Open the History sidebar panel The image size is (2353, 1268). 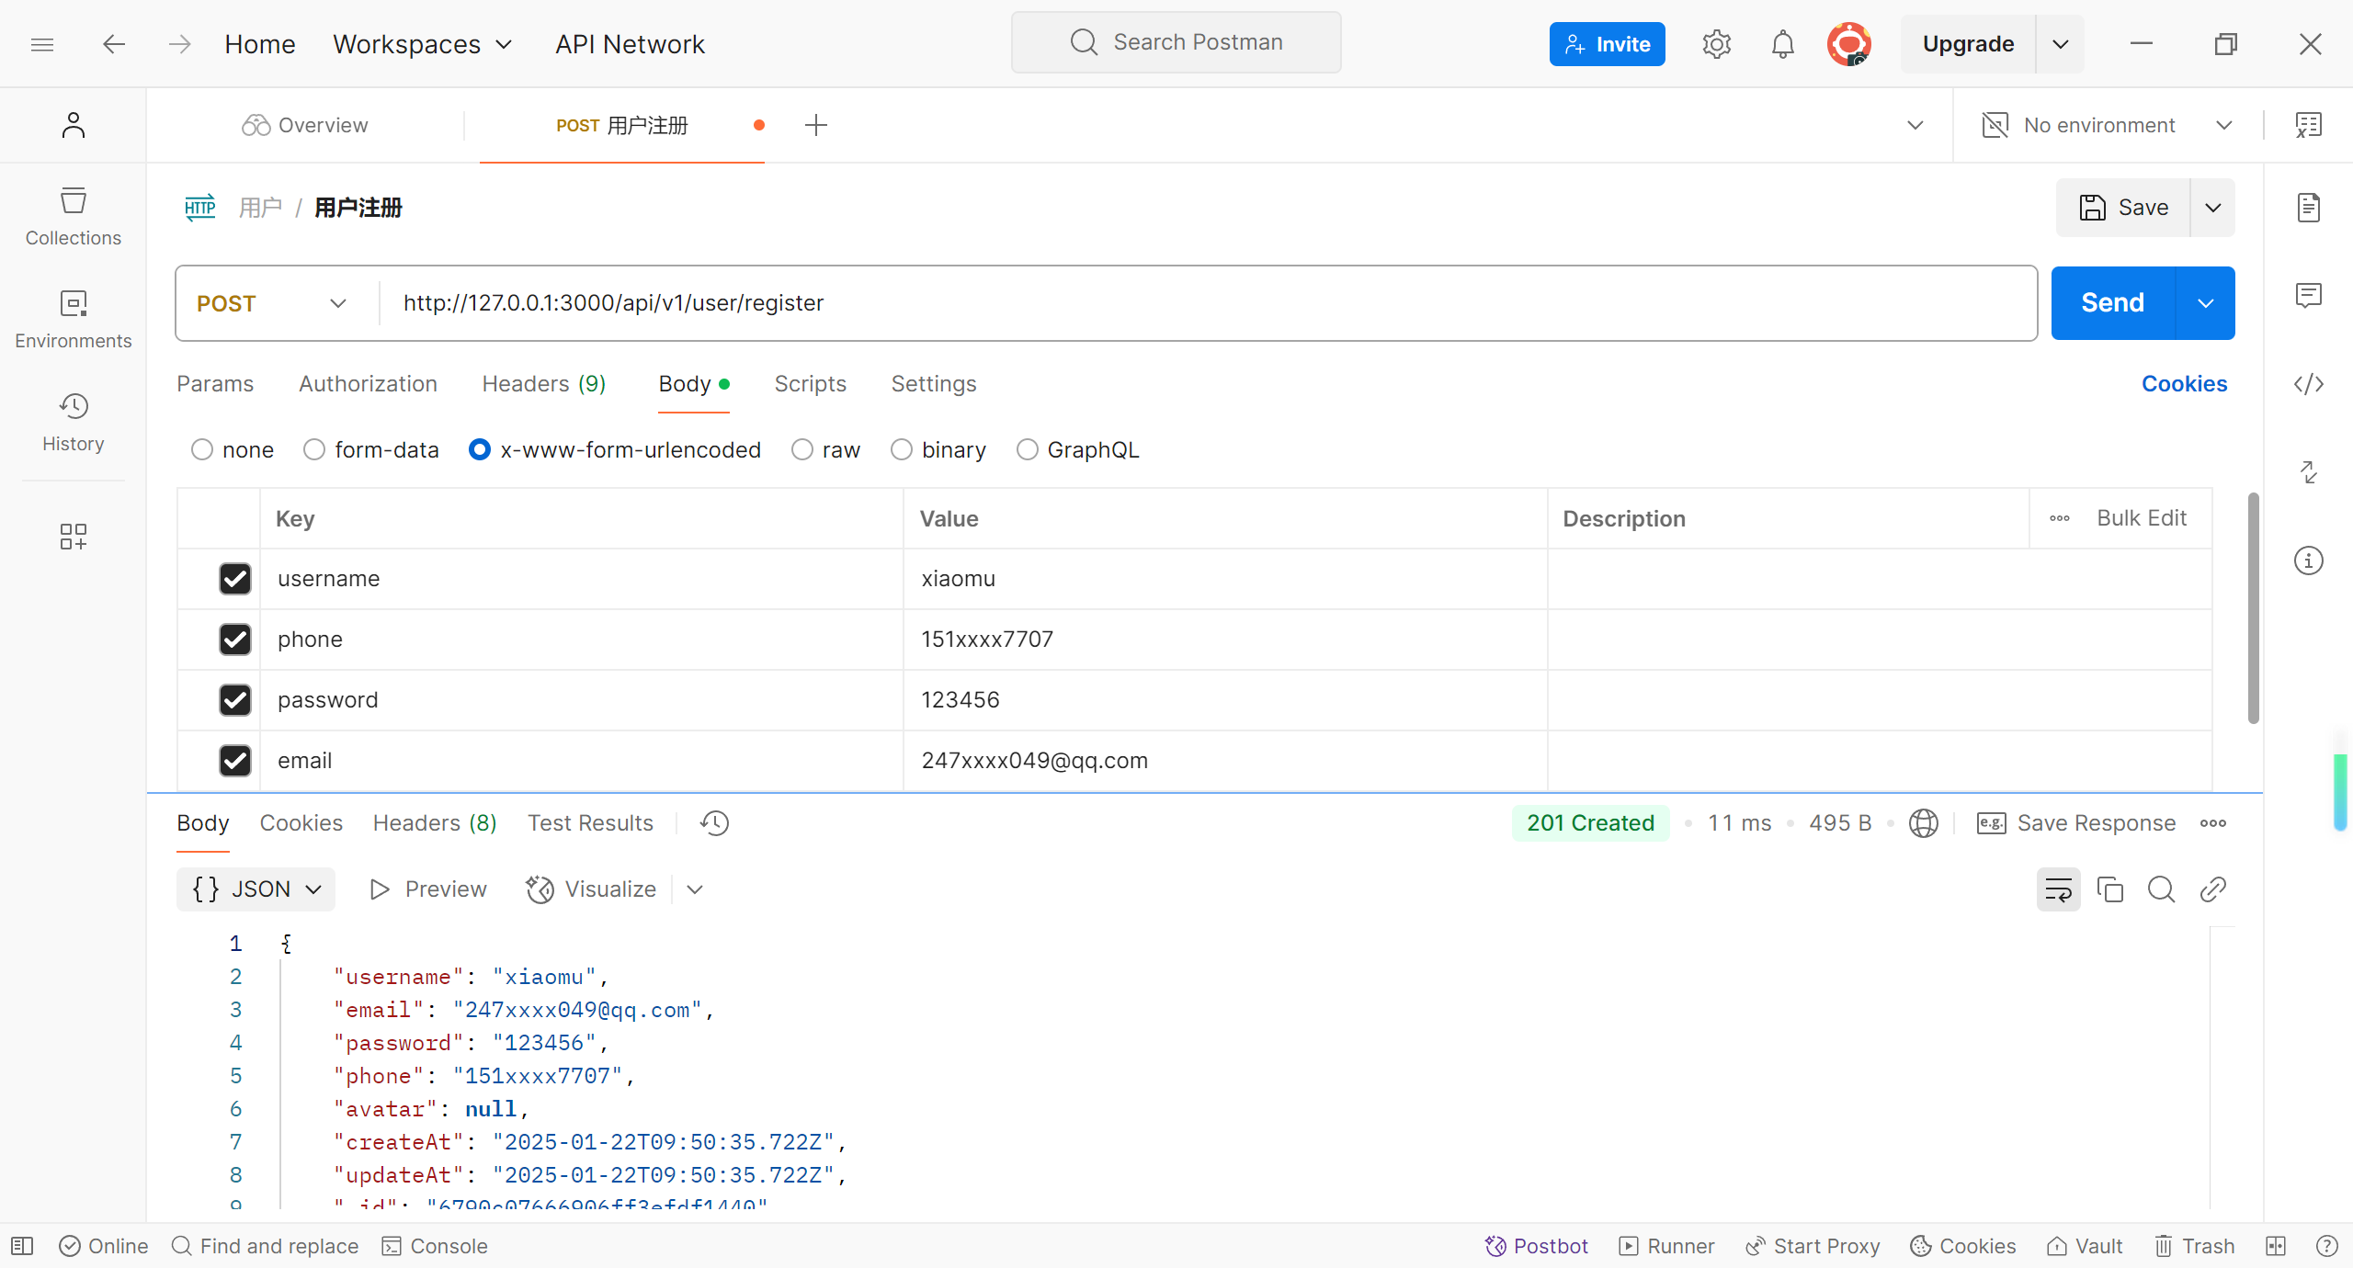[x=73, y=423]
